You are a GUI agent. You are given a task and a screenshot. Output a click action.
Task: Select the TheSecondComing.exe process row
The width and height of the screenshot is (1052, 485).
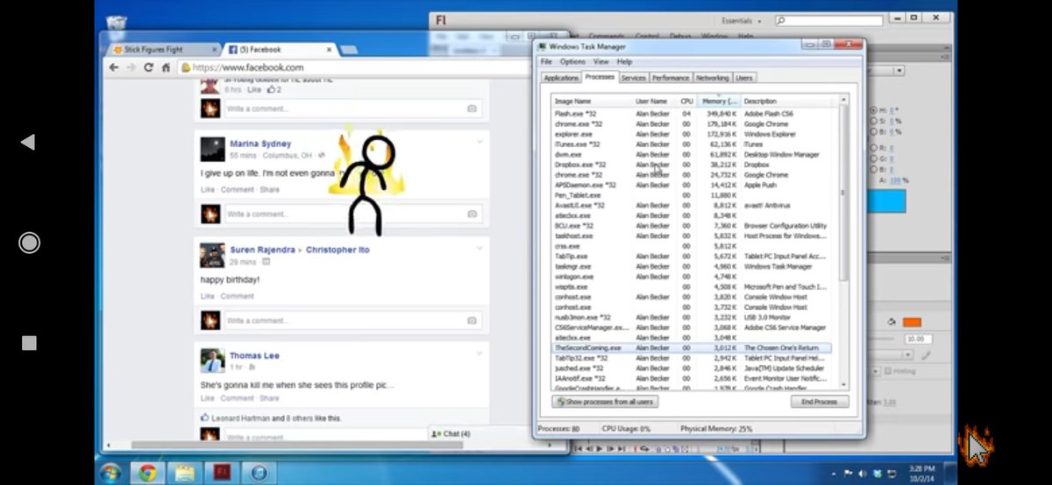click(692, 348)
